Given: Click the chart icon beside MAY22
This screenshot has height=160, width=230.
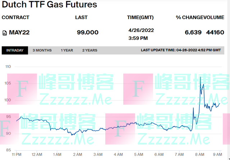Looking at the screenshot, I should click(4, 33).
